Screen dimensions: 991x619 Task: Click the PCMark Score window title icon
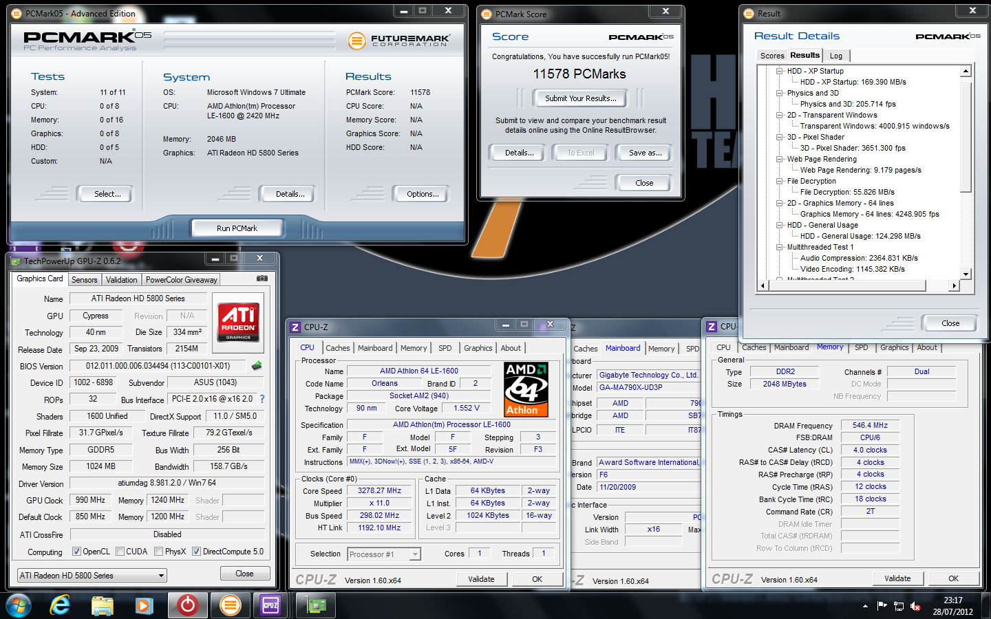coord(487,14)
